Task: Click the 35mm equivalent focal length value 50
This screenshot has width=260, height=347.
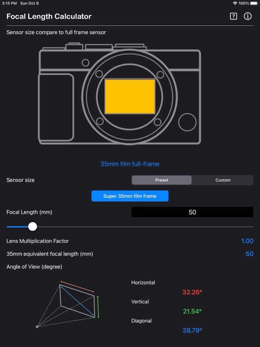Action: [x=250, y=254]
